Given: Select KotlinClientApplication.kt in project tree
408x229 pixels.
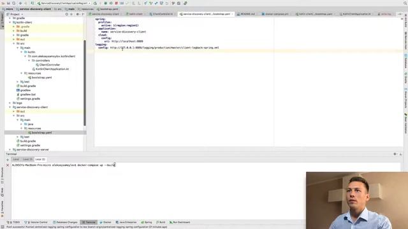Looking at the screenshot, I should 50,69.
